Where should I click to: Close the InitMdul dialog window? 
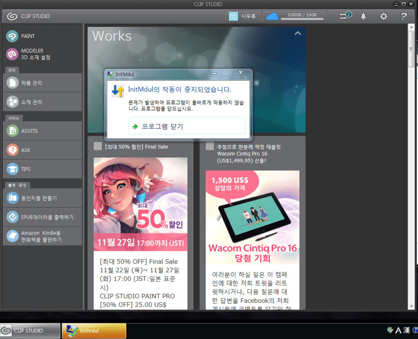pos(240,73)
